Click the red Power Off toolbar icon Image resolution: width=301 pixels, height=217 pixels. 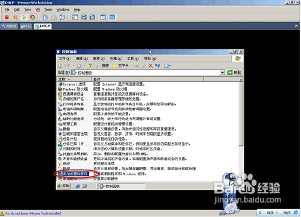7,17
